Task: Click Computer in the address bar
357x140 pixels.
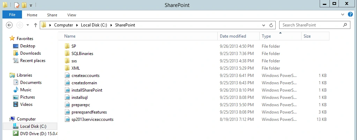Action: (x=64, y=25)
